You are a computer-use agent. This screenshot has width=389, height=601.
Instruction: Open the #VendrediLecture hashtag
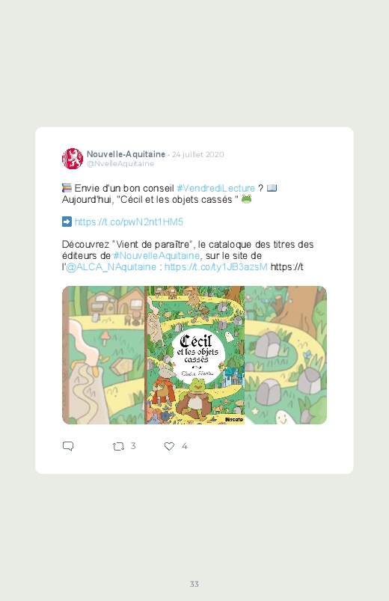click(x=215, y=188)
